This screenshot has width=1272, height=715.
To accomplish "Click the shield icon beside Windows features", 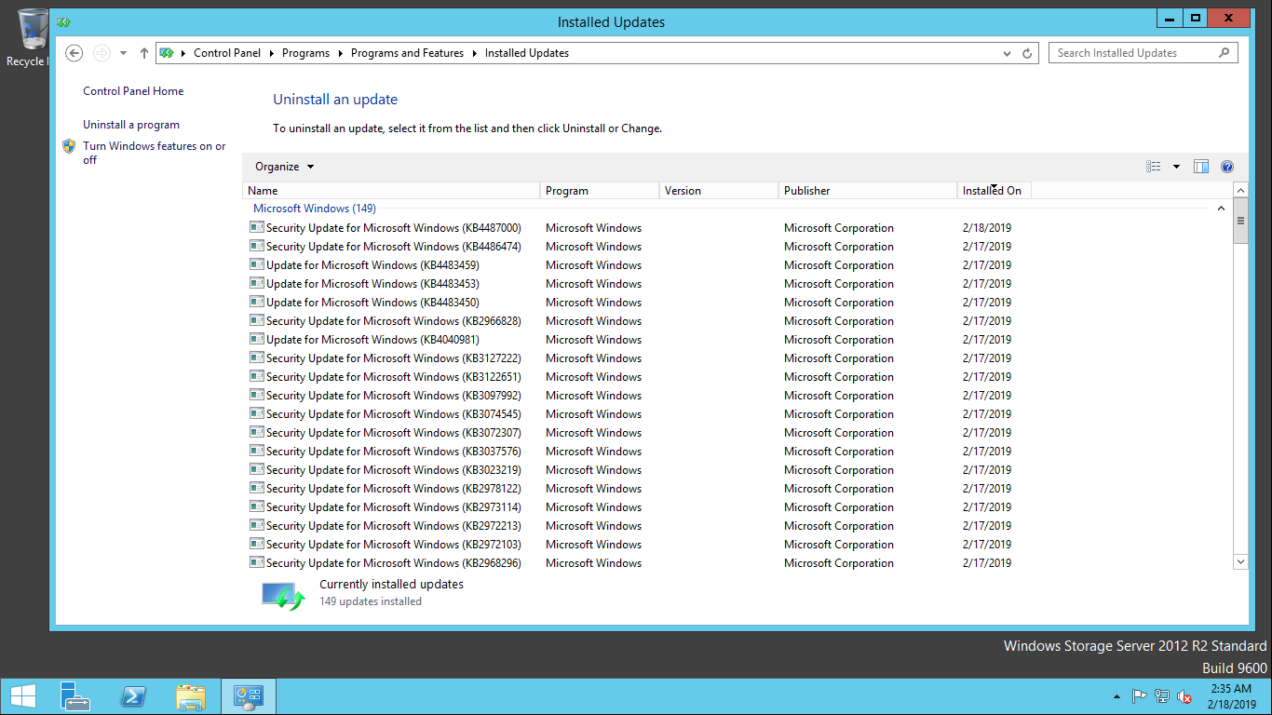I will click(69, 146).
